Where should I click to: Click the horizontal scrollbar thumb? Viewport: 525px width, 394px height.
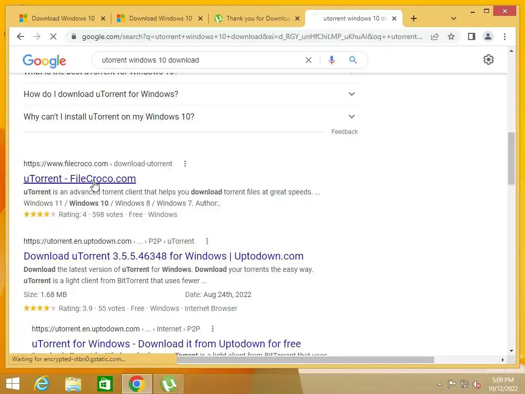[x=306, y=360]
